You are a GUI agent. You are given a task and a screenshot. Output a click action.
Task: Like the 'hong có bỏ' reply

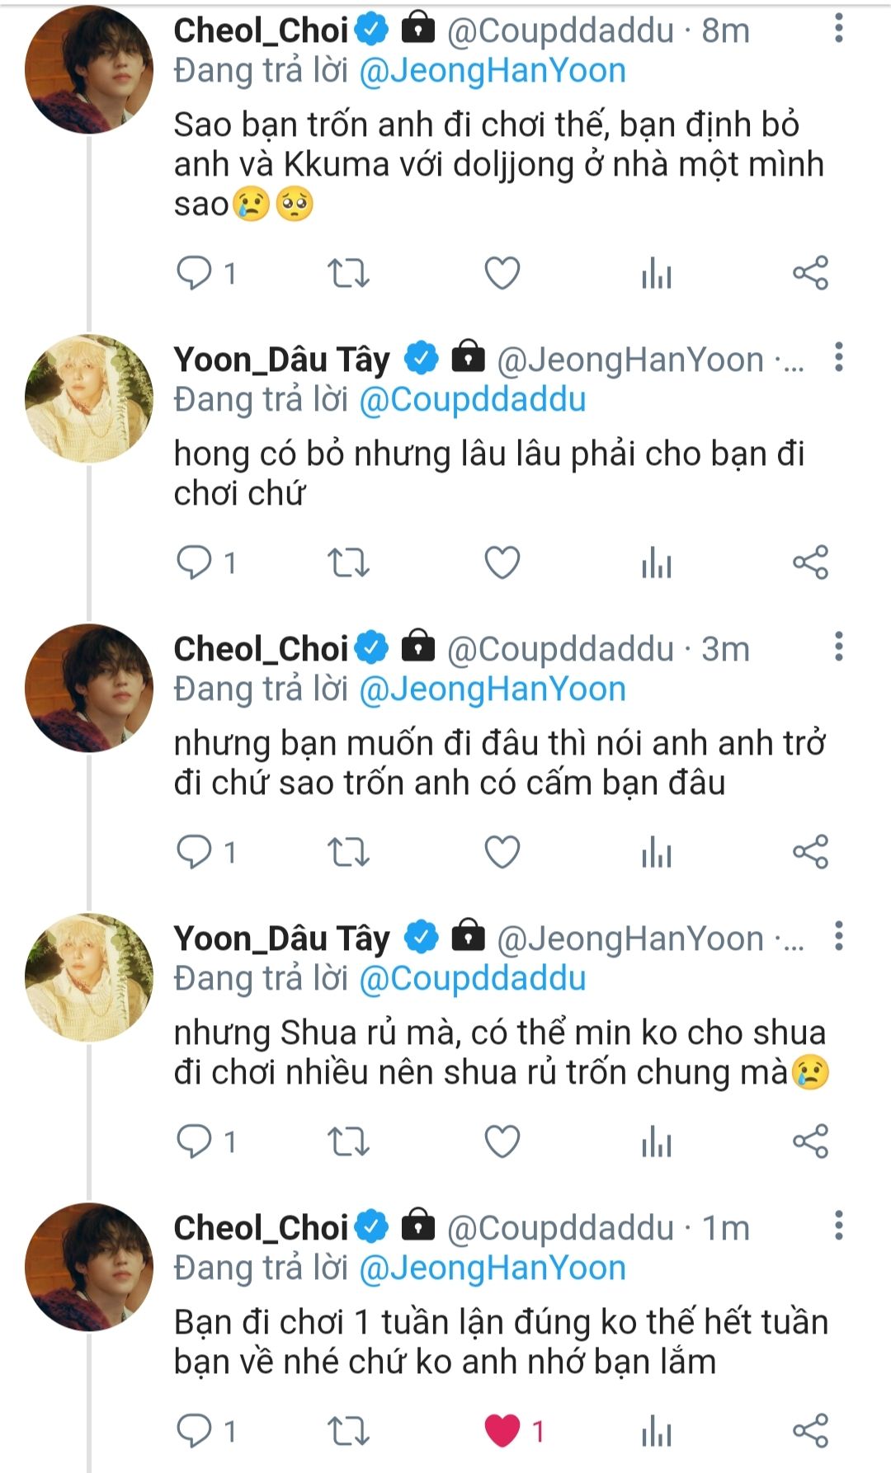(x=502, y=563)
